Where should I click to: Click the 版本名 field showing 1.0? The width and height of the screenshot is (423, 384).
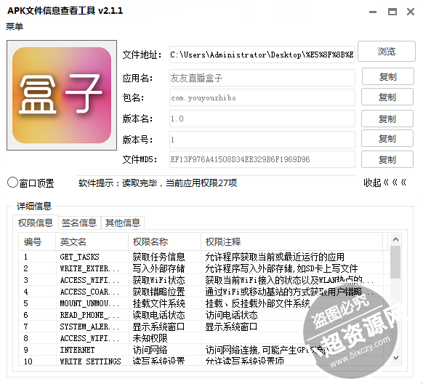[262, 119]
